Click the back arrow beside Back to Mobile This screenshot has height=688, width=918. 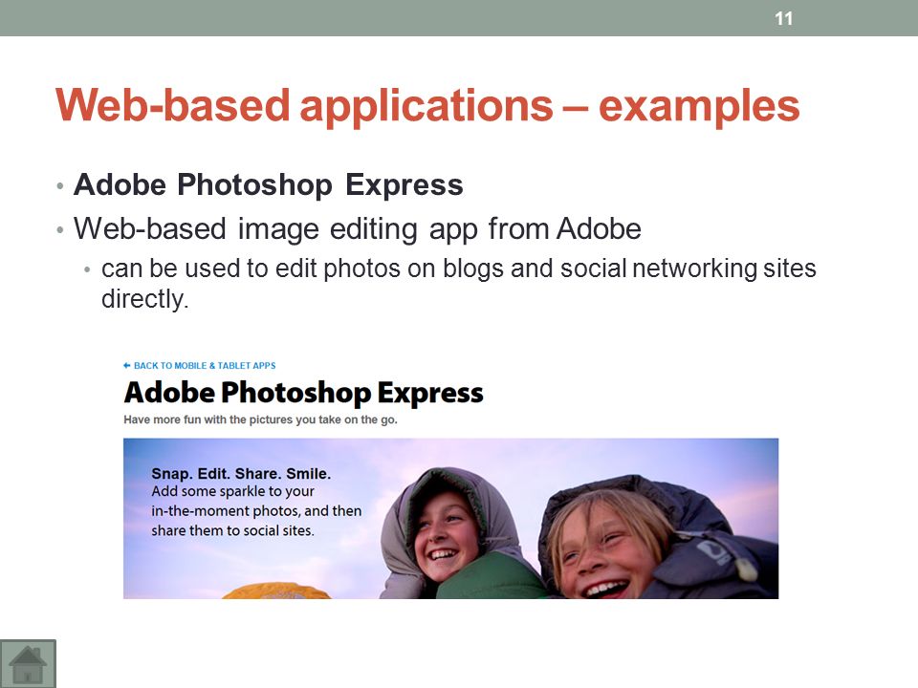pyautogui.click(x=127, y=366)
